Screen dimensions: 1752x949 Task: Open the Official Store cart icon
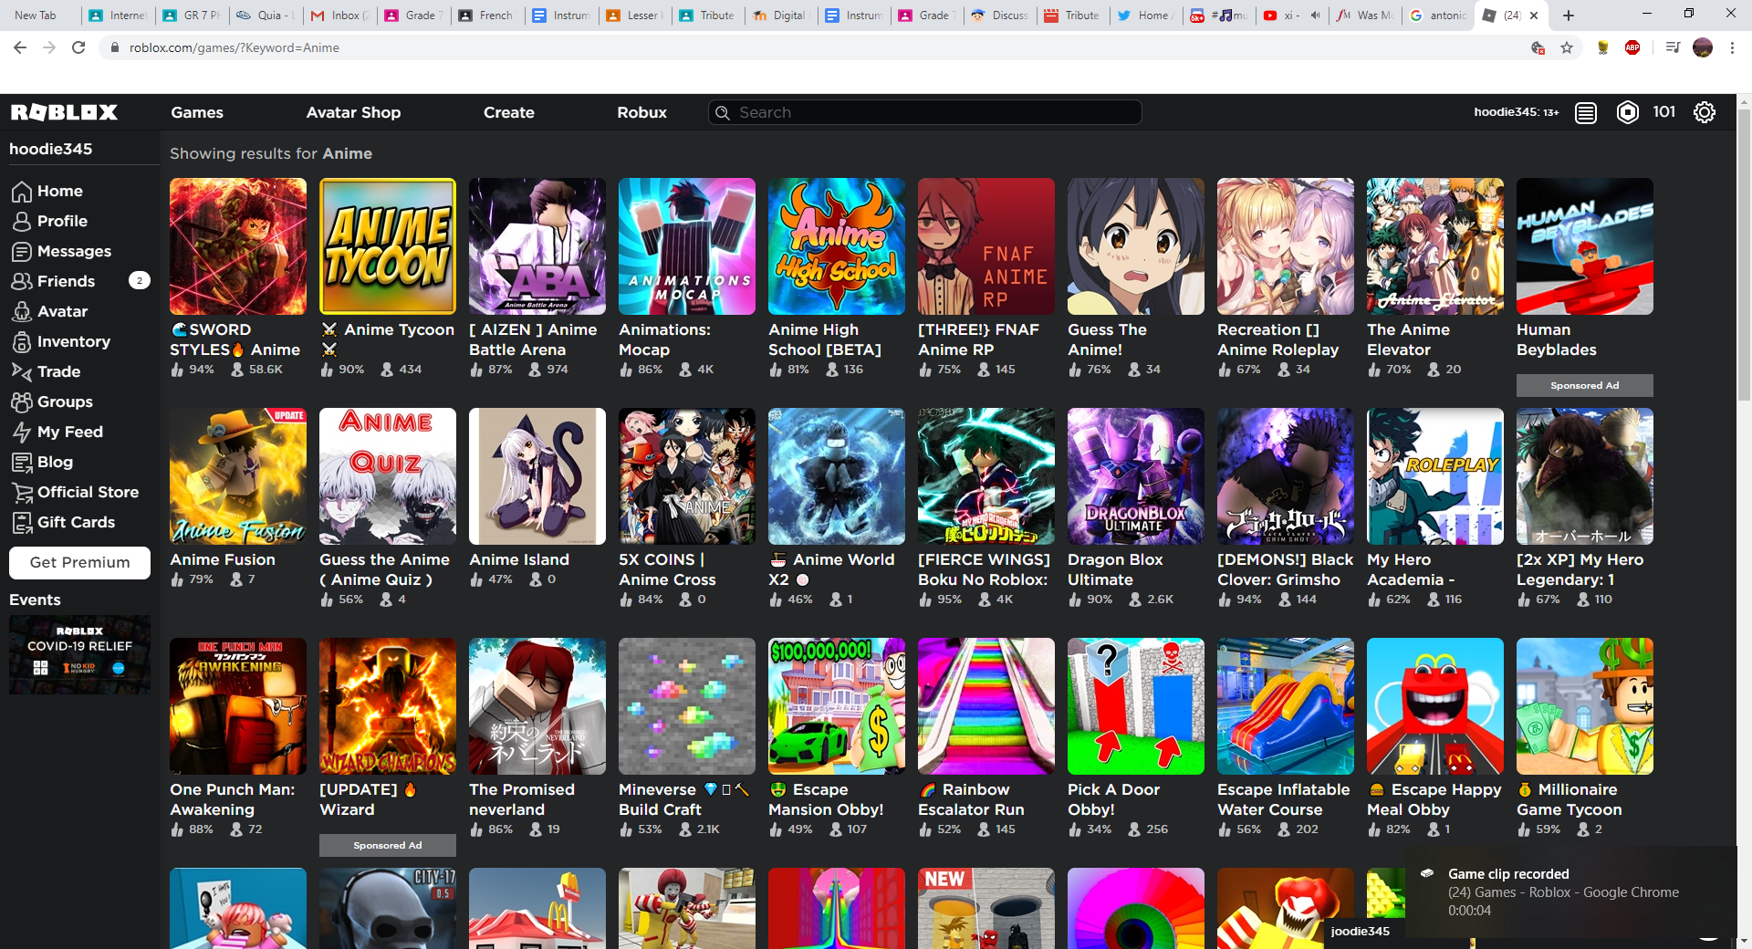coord(22,493)
